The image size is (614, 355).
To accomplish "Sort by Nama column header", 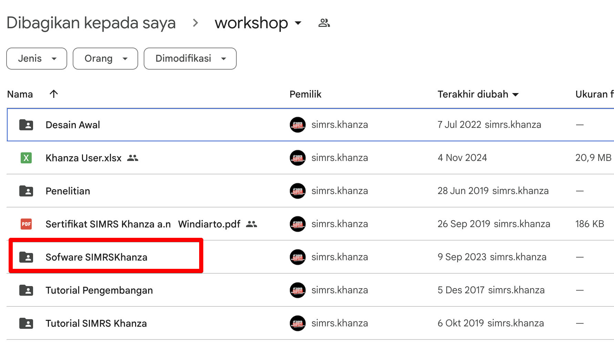I will pos(20,94).
